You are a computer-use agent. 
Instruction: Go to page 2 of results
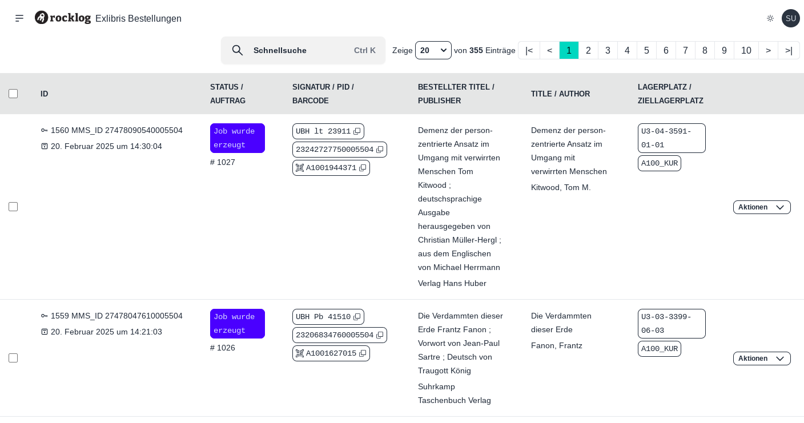588,50
